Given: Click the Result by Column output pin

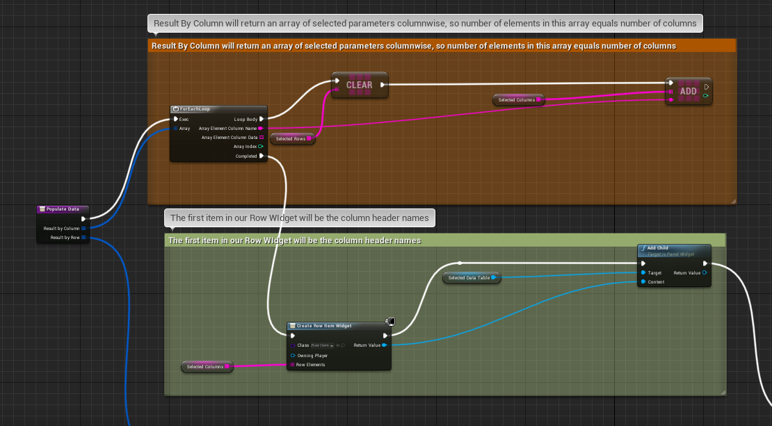Looking at the screenshot, I should 83,228.
